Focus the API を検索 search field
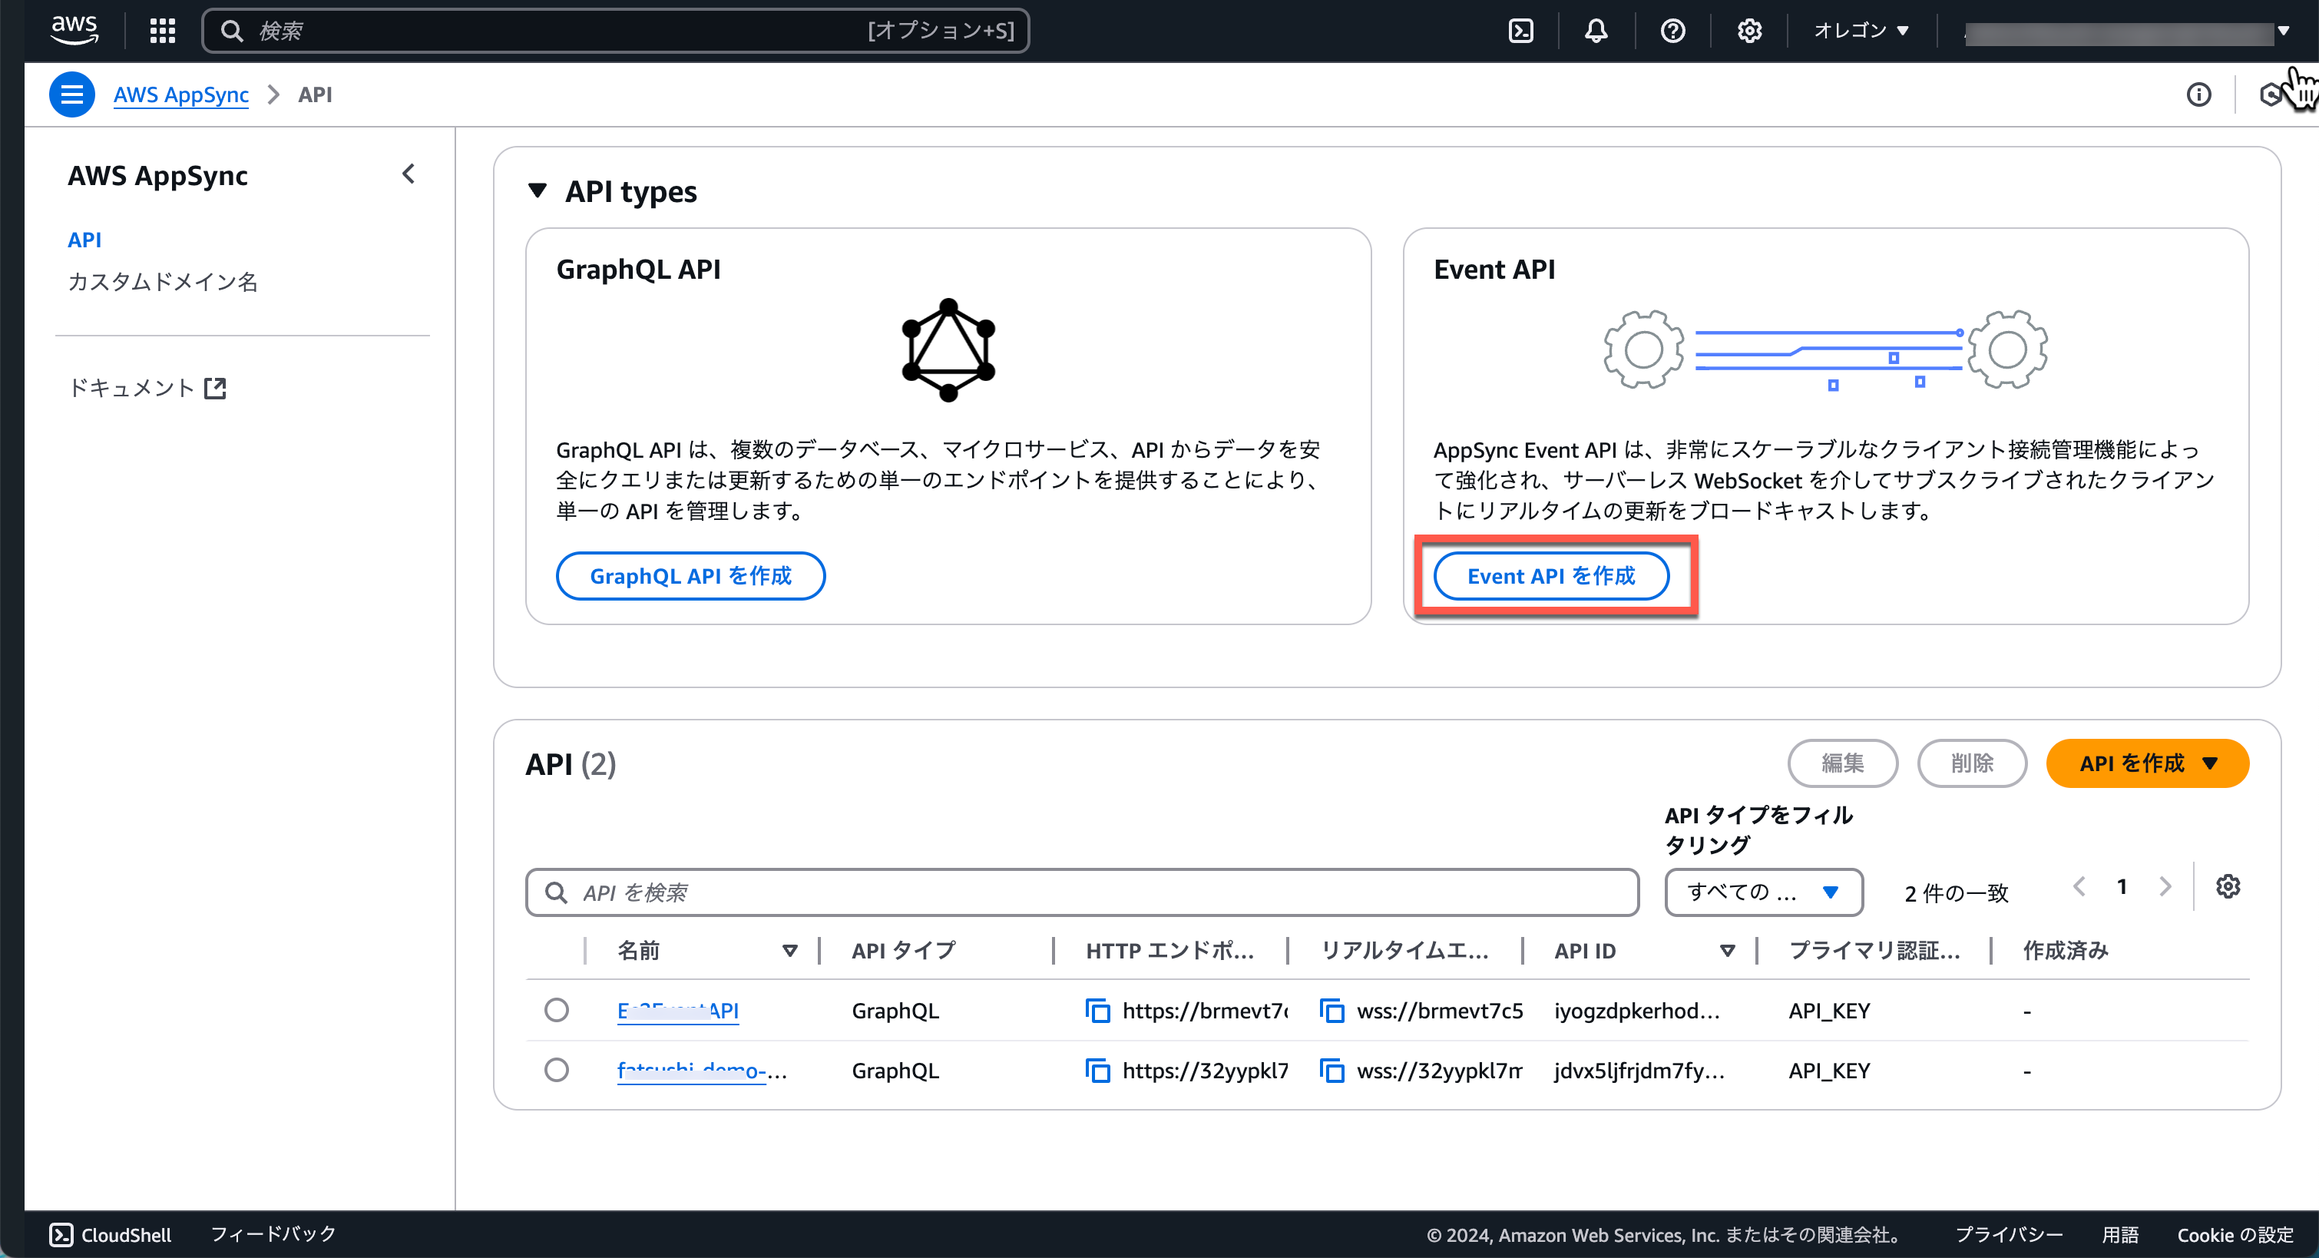This screenshot has height=1258, width=2319. point(1080,892)
